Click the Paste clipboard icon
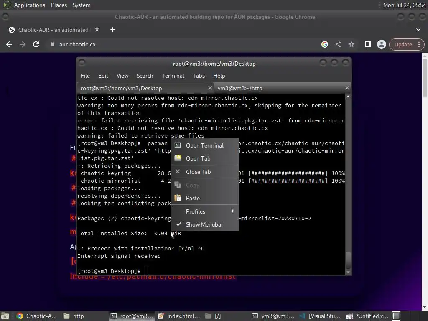 178,198
